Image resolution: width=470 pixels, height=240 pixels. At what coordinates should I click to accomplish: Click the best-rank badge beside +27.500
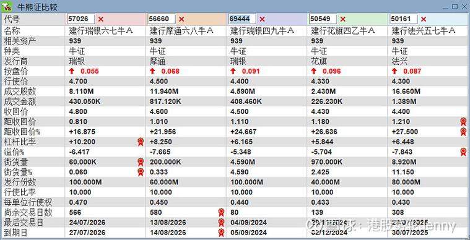coord(463,132)
